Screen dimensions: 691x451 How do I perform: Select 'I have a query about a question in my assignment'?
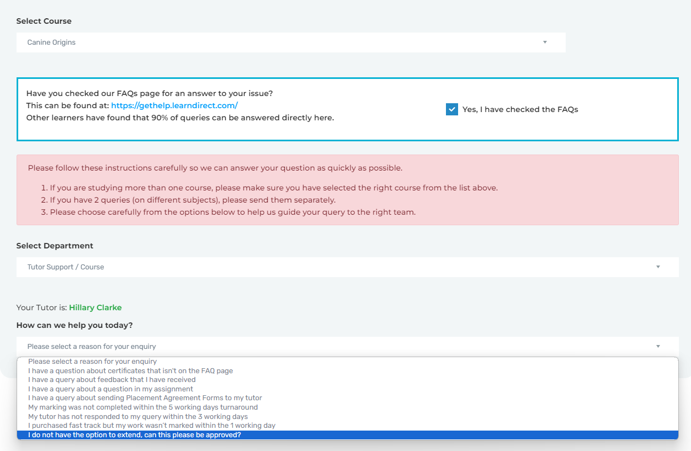[x=348, y=389]
